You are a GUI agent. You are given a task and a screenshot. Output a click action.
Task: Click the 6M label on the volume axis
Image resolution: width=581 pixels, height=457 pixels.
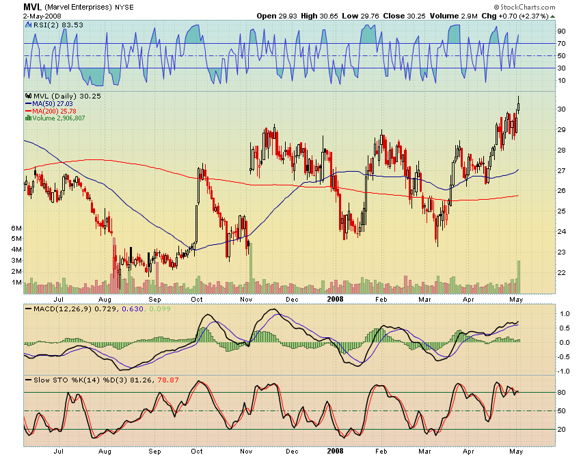(16, 228)
